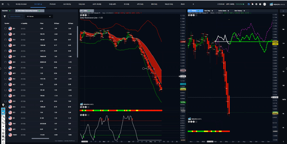Pick the dot pen-size annotation option
287x144 pixels.
click(x=3, y=126)
